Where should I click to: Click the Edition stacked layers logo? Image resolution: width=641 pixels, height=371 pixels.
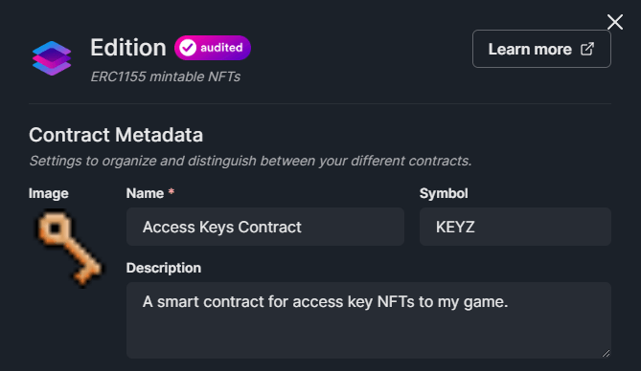pyautogui.click(x=52, y=58)
